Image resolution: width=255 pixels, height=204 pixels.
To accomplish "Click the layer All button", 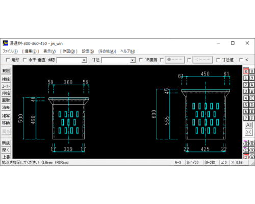I will coord(249,125).
